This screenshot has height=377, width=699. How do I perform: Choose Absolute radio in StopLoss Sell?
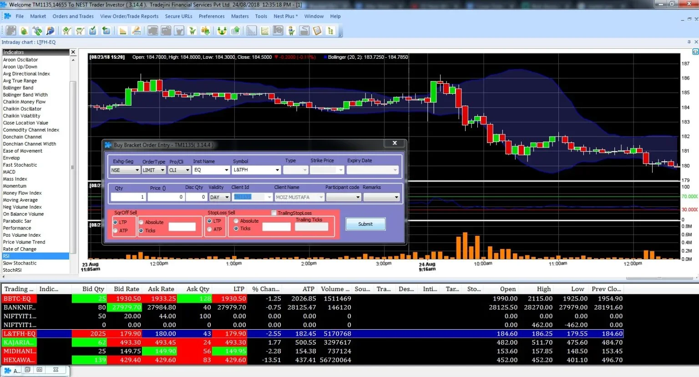point(236,221)
